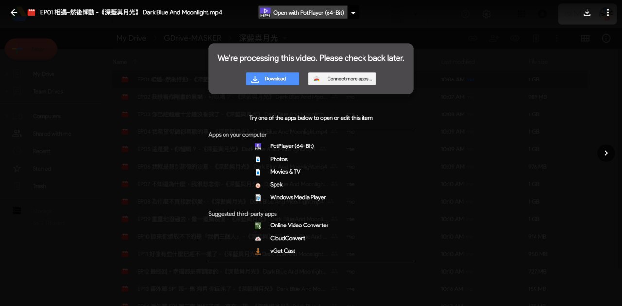This screenshot has height=306, width=622.
Task: Go to the next file with the right chevron
Action: [606, 153]
